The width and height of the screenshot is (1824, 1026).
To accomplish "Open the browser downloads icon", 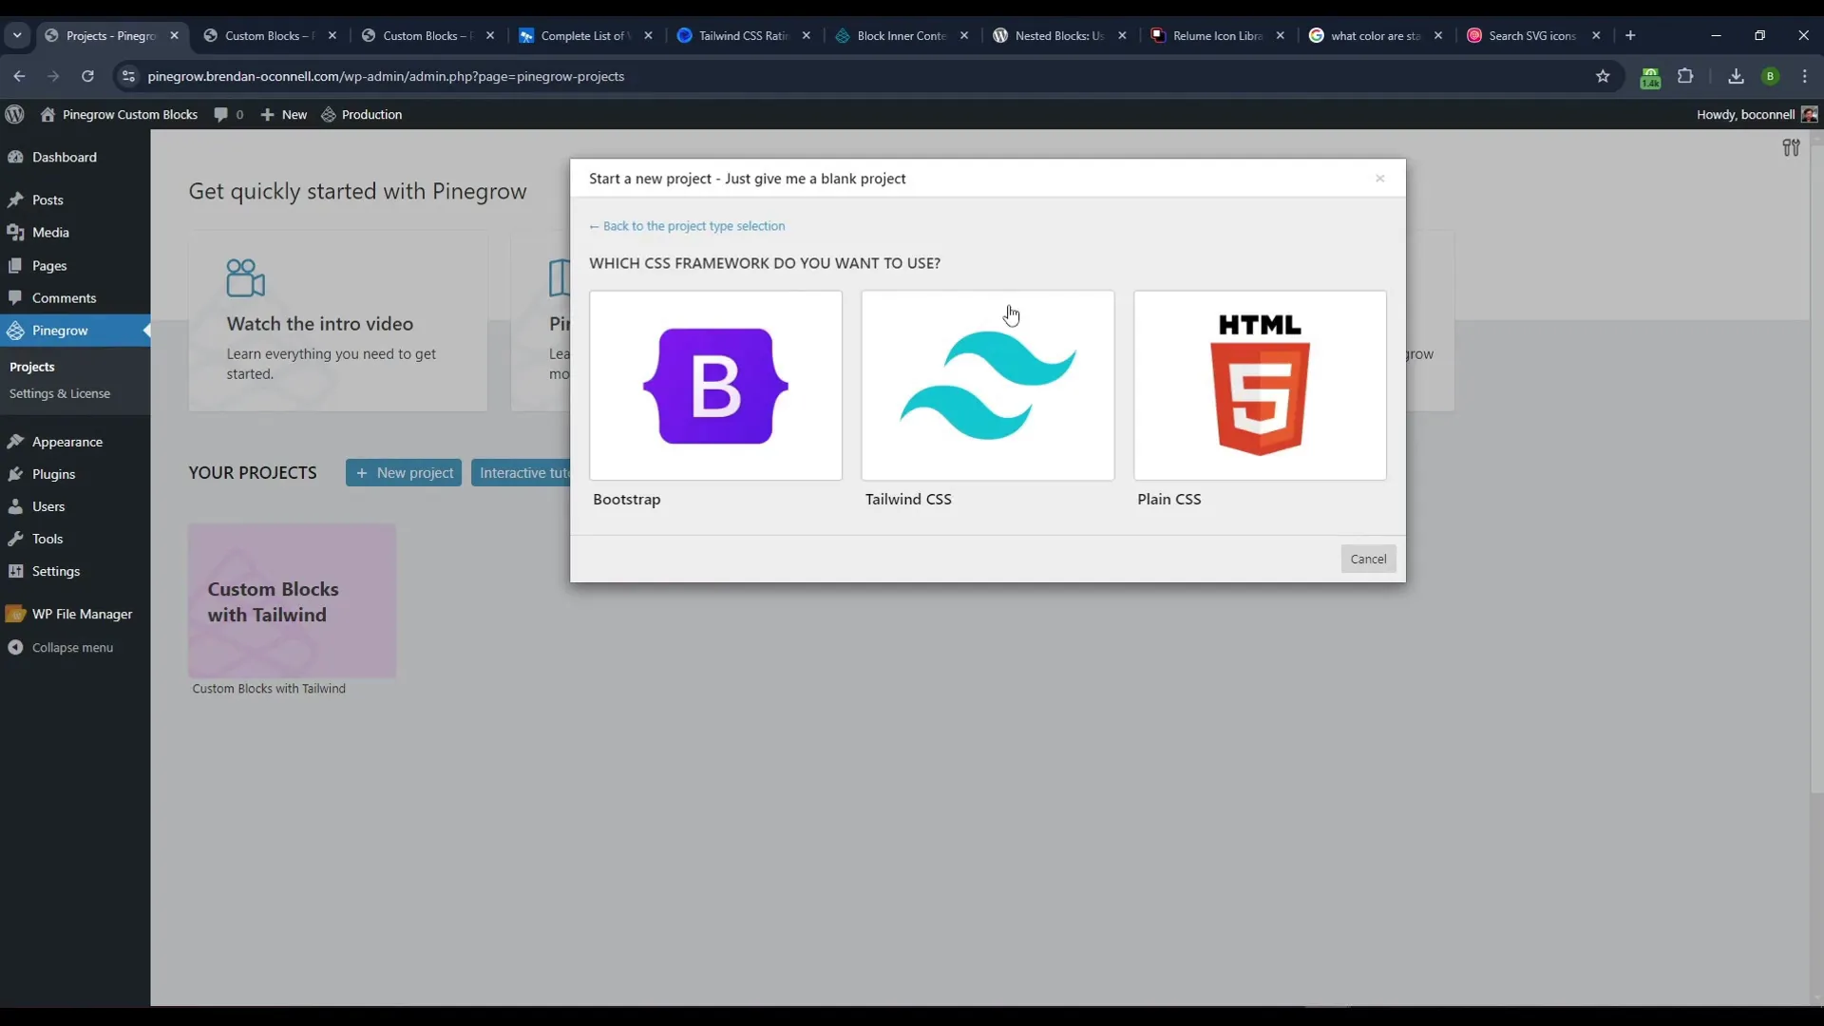I will click(x=1736, y=76).
